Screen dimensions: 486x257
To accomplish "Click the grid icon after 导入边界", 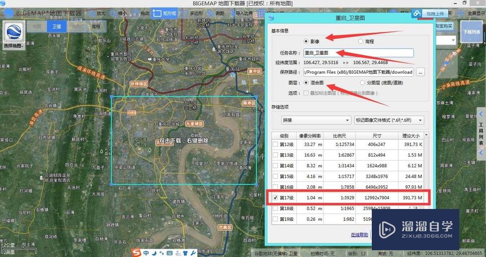I will click(x=260, y=14).
